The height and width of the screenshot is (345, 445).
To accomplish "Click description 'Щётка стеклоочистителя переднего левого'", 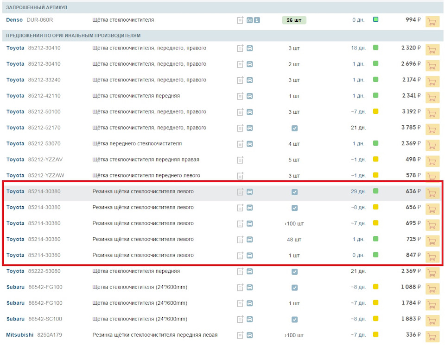I will click(x=146, y=175).
